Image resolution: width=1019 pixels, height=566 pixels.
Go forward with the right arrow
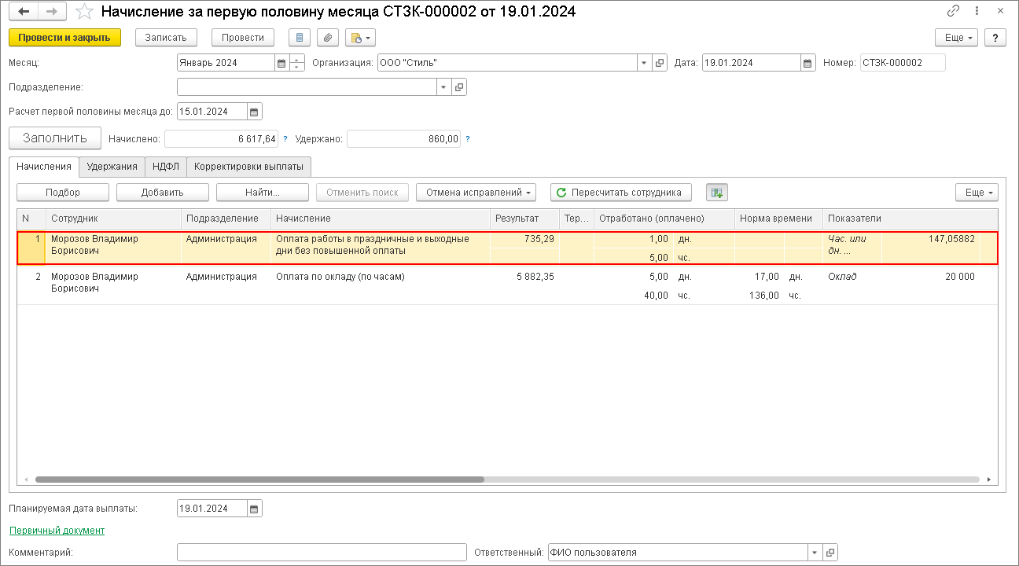click(52, 11)
